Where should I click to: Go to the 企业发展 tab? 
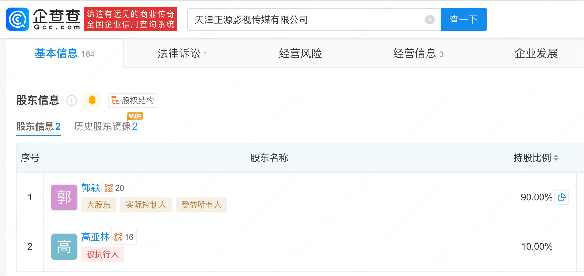pos(536,54)
